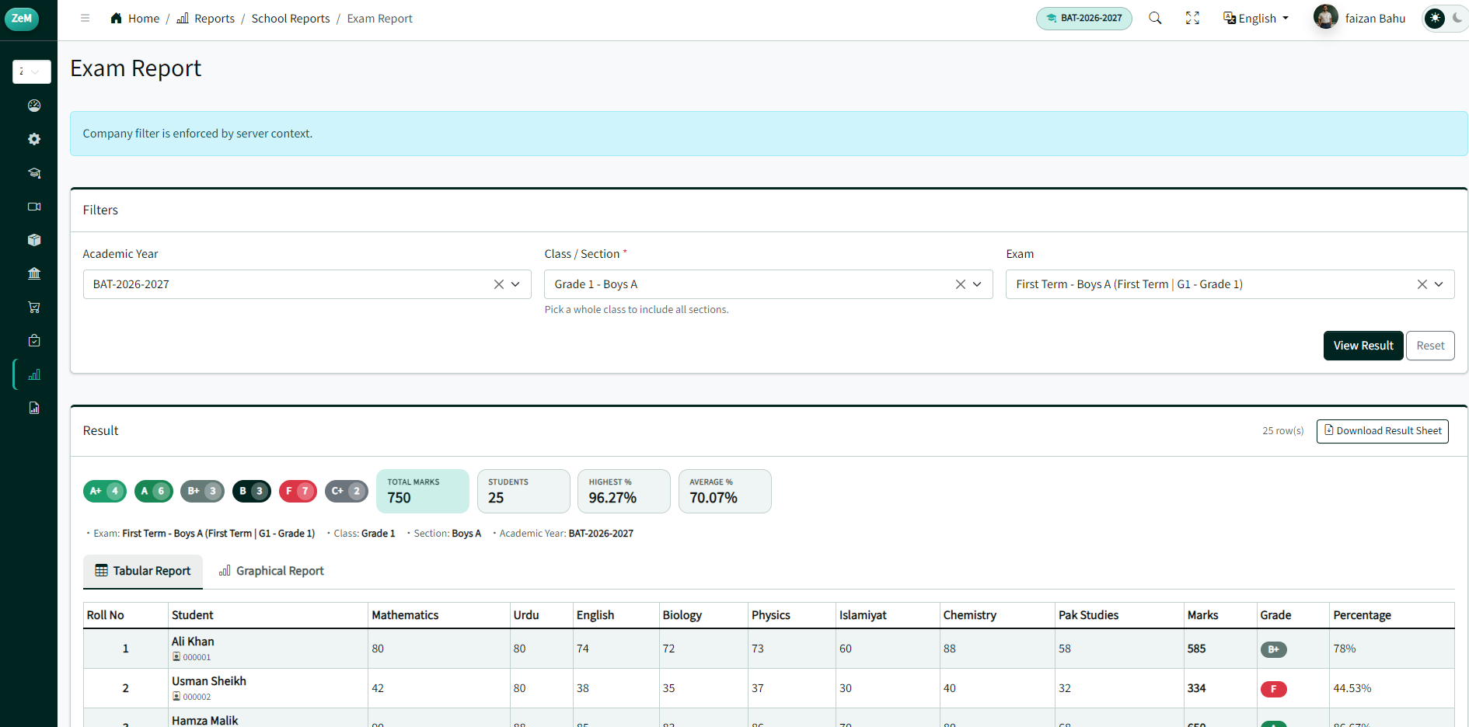The height and width of the screenshot is (727, 1469).
Task: Click the C+ grade badge showing 2
Action: [x=347, y=491]
